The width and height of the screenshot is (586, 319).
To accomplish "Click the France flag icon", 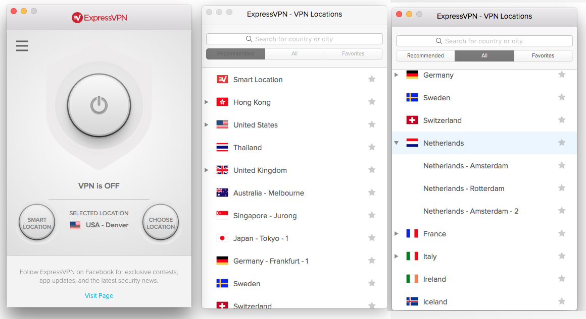I will click(x=412, y=234).
